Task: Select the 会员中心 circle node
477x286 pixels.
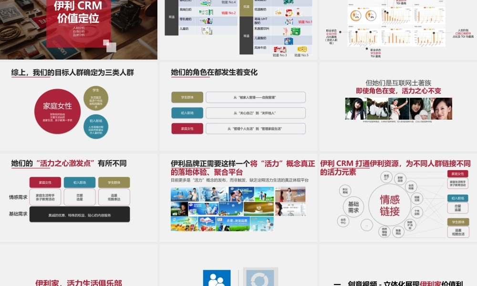Action: pos(343,221)
